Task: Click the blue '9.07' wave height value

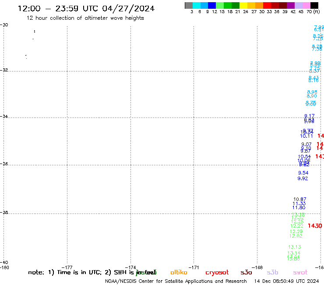Action: click(306, 144)
